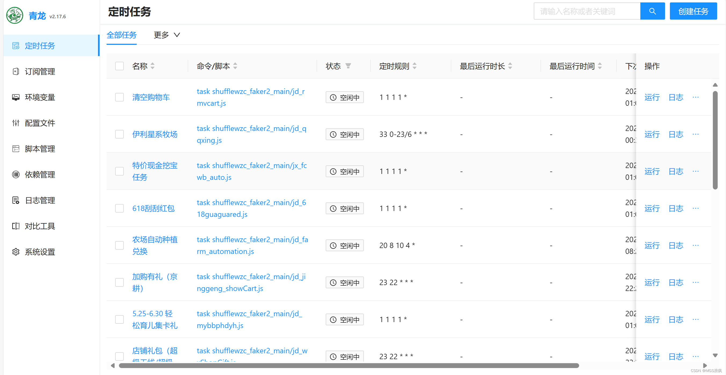Sort by 定时规则 column arrows

coord(414,66)
